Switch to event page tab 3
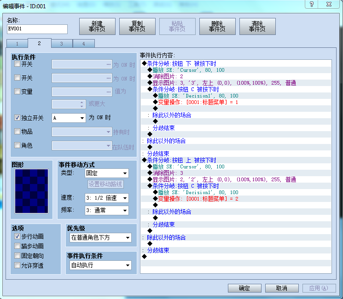 pos(62,44)
